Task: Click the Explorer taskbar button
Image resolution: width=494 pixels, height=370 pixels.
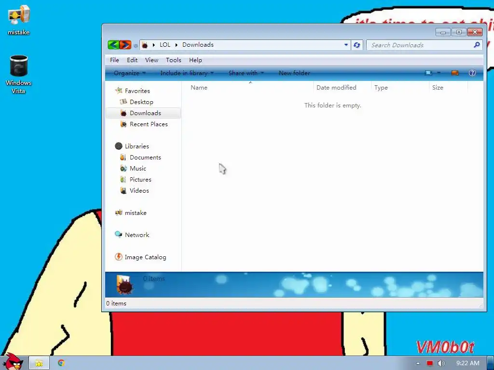Action: click(39, 363)
